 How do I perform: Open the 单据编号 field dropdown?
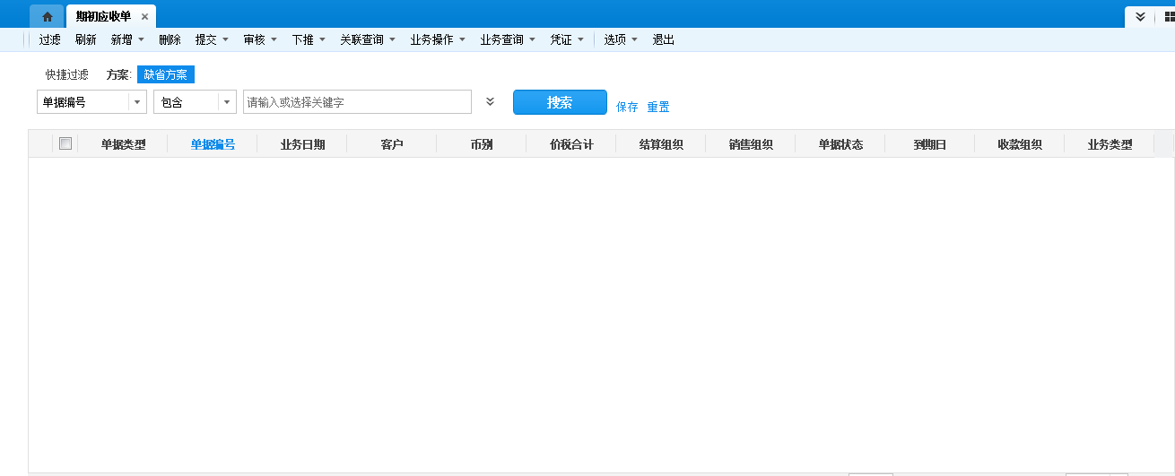[137, 102]
